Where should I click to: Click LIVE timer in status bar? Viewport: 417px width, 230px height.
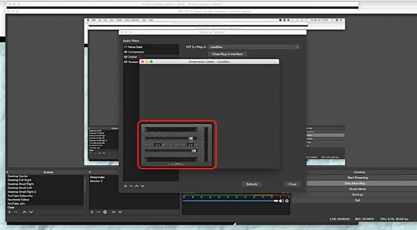(x=340, y=219)
